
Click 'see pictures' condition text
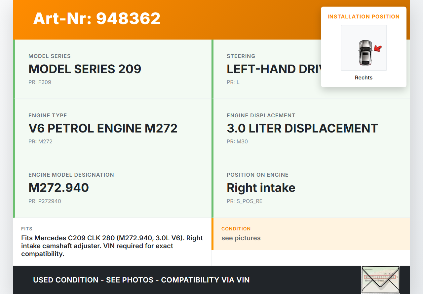click(241, 238)
